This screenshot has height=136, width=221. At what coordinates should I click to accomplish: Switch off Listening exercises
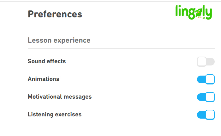(206, 115)
